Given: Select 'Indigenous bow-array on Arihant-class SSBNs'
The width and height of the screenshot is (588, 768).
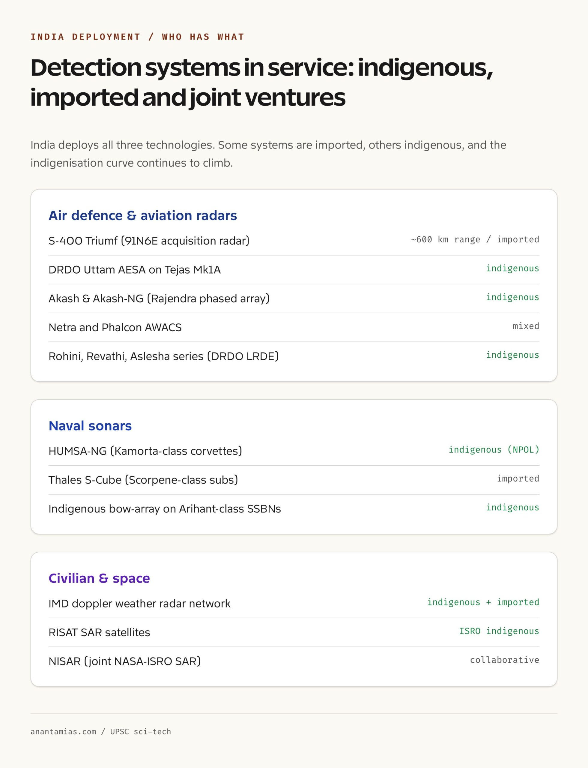Looking at the screenshot, I should coord(165,508).
